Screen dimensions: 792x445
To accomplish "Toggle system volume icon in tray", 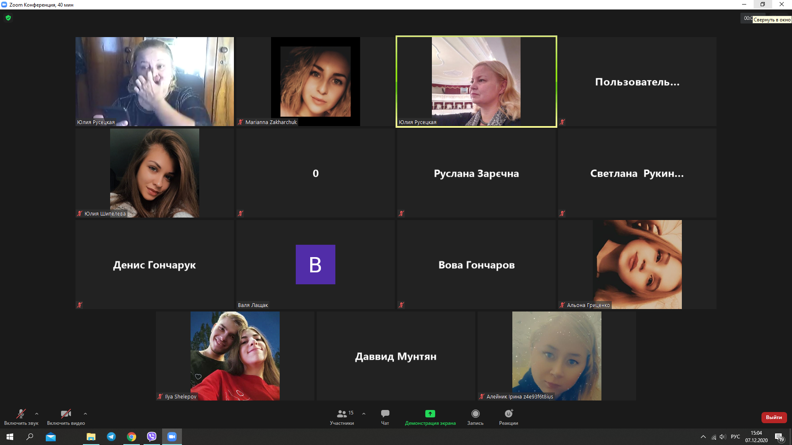I will tap(722, 437).
